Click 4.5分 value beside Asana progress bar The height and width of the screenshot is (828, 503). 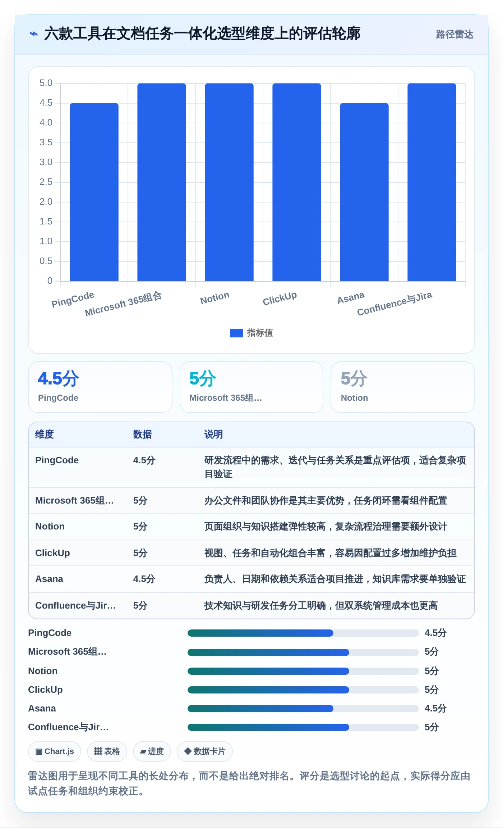435,709
